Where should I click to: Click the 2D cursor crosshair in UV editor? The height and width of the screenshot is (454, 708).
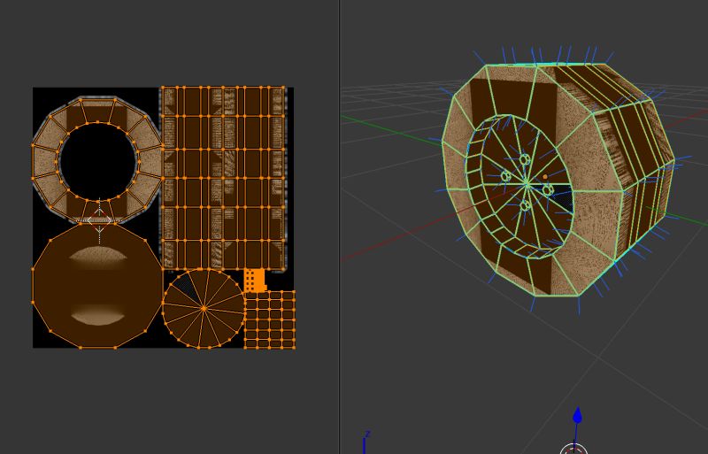[x=99, y=221]
